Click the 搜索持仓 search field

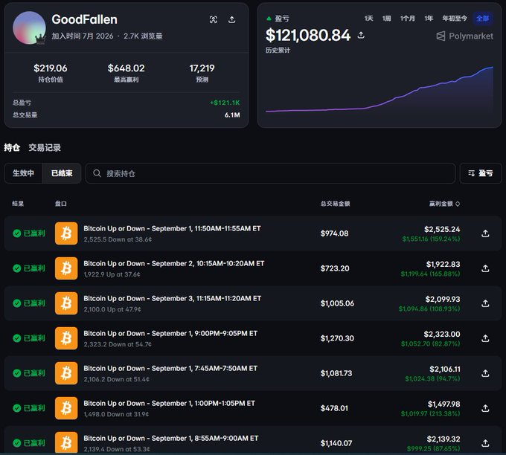click(x=270, y=173)
